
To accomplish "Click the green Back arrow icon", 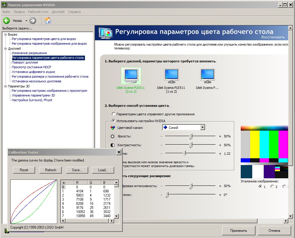I will (6, 21).
